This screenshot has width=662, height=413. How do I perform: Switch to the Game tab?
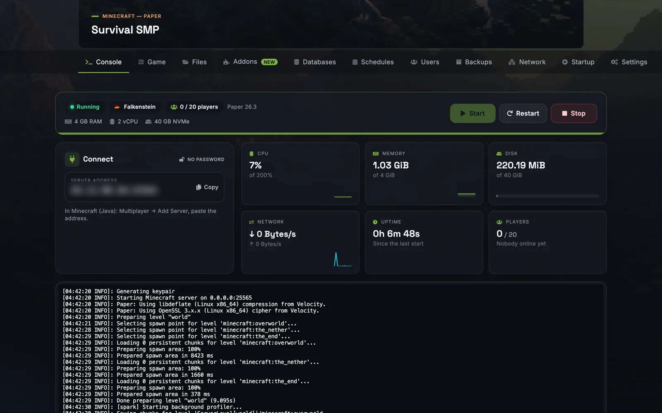pyautogui.click(x=151, y=62)
